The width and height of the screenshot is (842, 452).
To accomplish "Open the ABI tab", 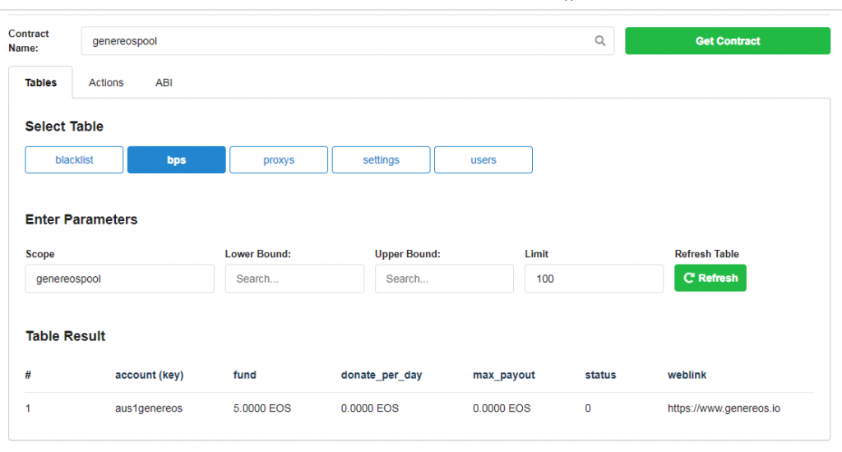I will click(x=164, y=83).
